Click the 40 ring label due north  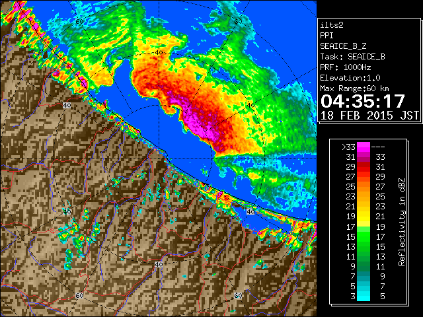point(159,53)
